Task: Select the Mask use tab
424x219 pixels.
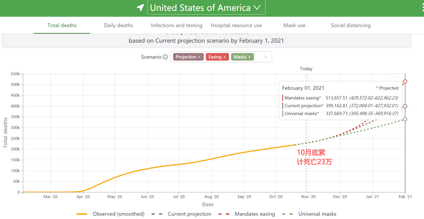Action: [294, 25]
